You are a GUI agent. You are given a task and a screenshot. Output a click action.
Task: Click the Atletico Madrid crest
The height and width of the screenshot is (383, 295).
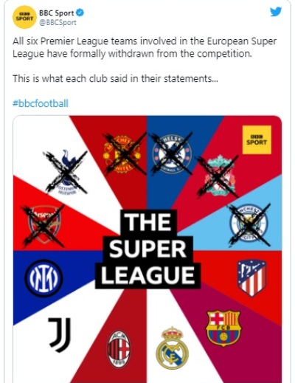click(x=251, y=277)
